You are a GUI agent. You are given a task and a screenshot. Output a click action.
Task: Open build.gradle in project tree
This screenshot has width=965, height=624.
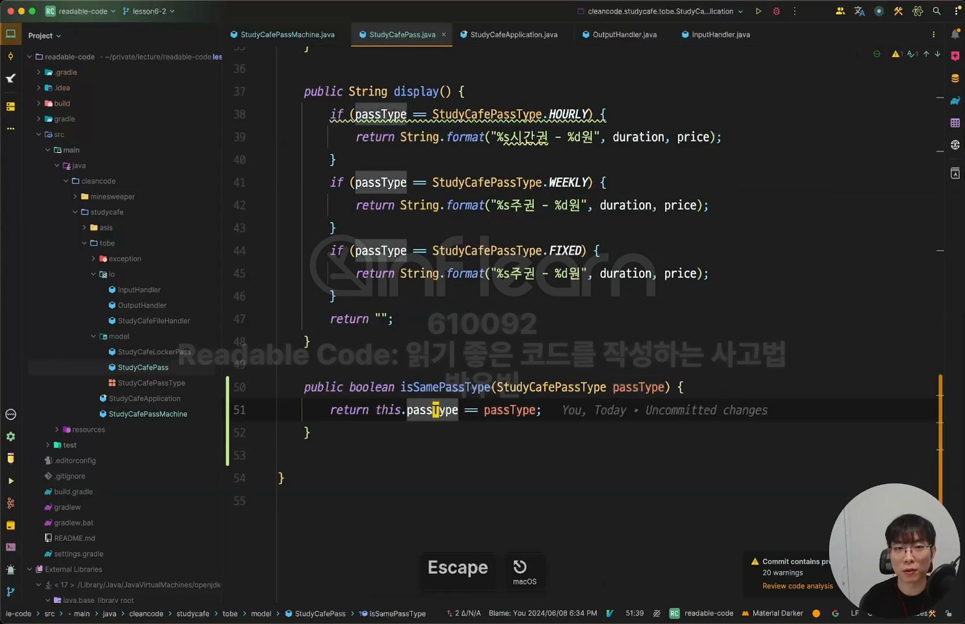coord(68,492)
